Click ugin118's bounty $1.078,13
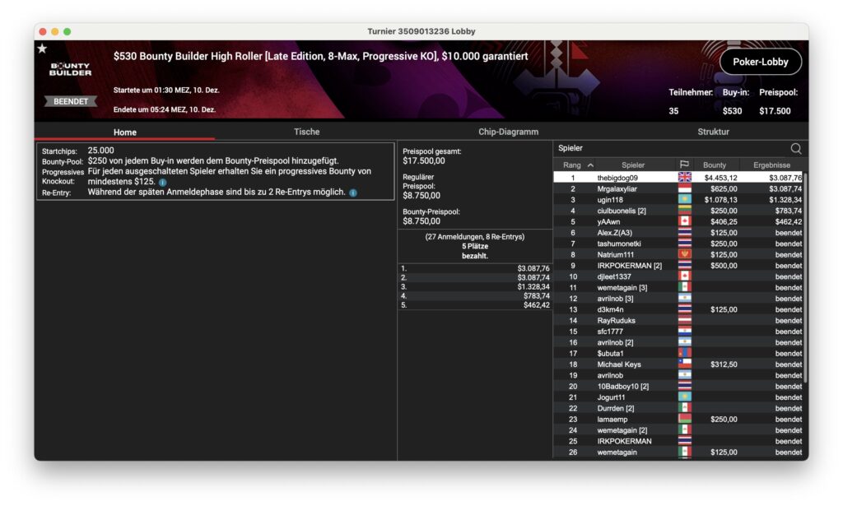Viewport: 843px width, 506px height. (x=720, y=200)
